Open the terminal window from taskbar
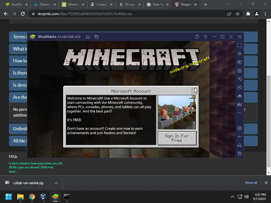Viewport: 271px width, 203px height. point(67,197)
